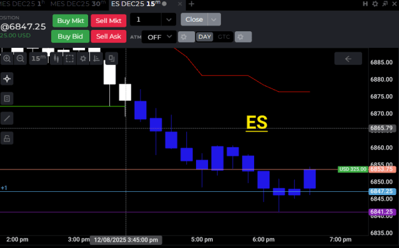Click the 6:00 pm time axis label

point(264,240)
